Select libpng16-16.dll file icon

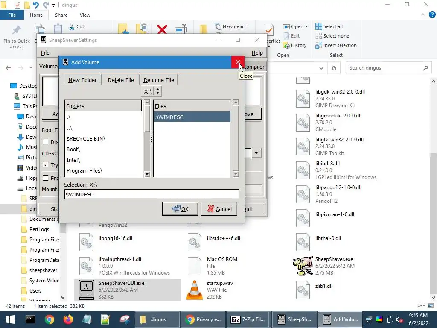pos(86,242)
